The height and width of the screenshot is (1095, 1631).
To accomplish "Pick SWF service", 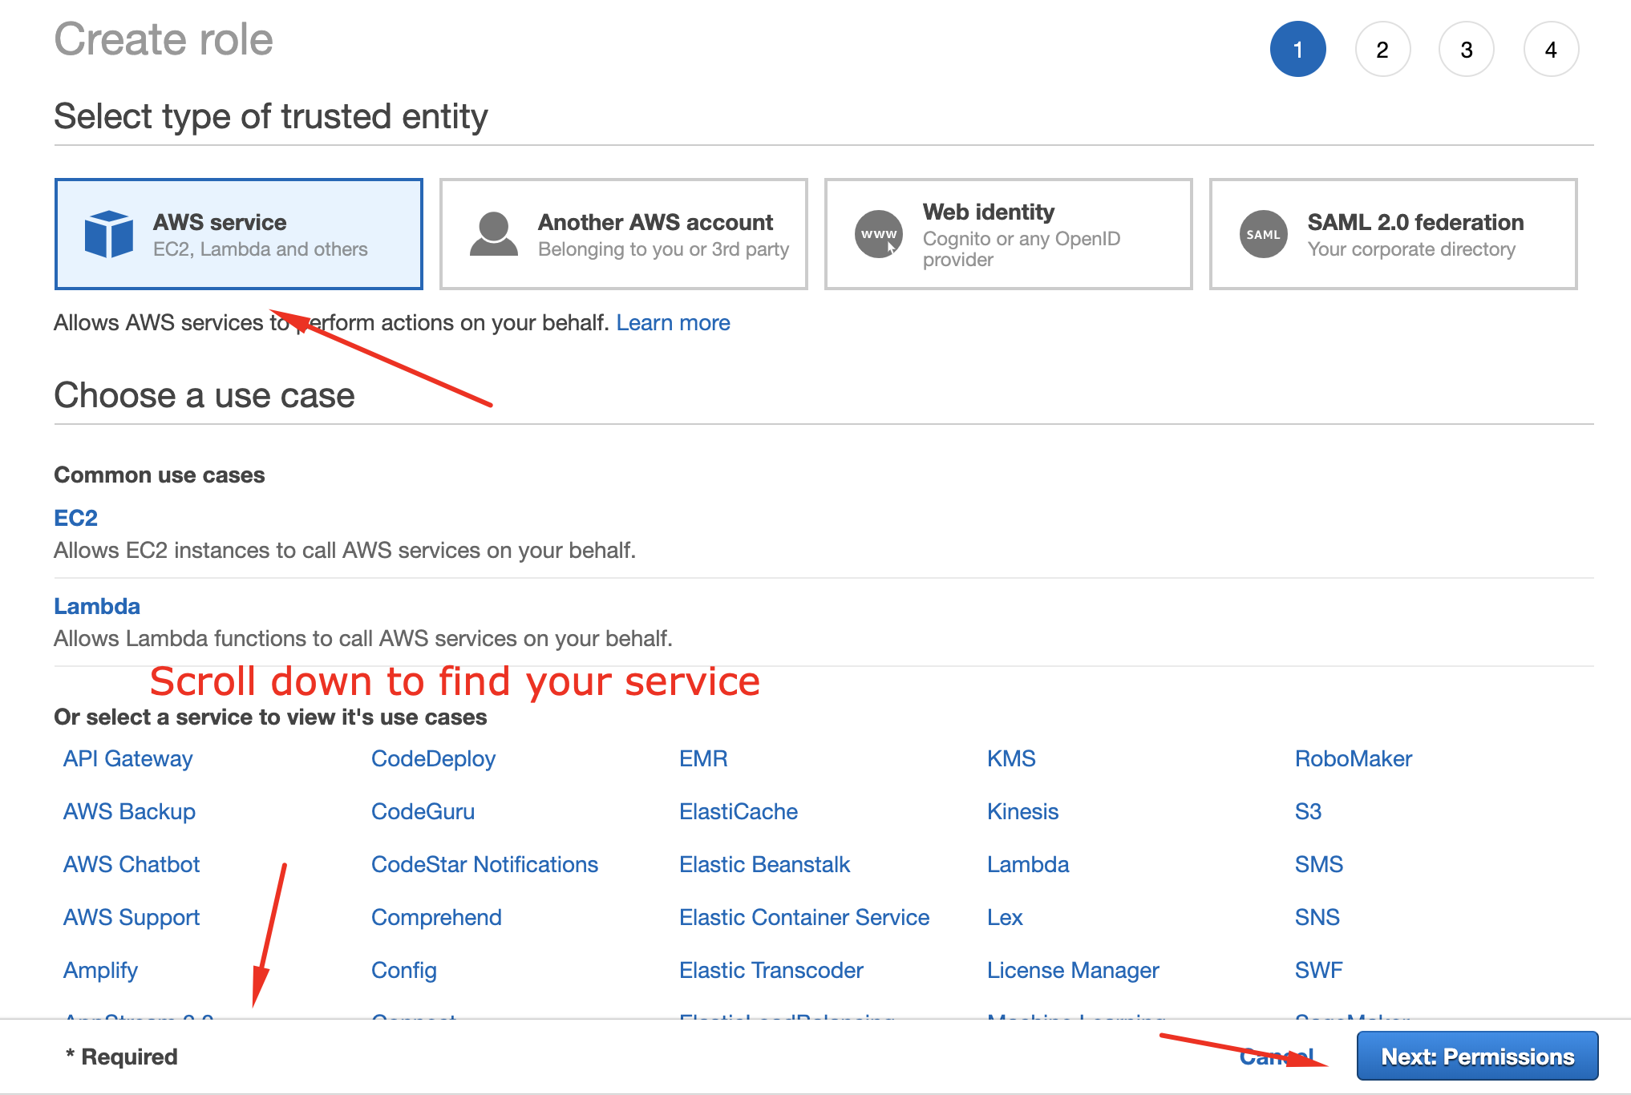I will 1318,970.
